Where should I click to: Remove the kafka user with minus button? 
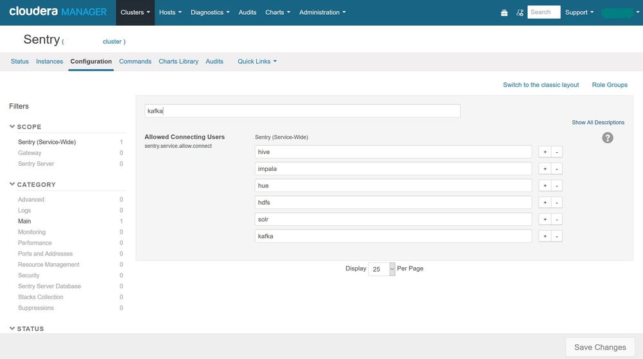(x=557, y=236)
